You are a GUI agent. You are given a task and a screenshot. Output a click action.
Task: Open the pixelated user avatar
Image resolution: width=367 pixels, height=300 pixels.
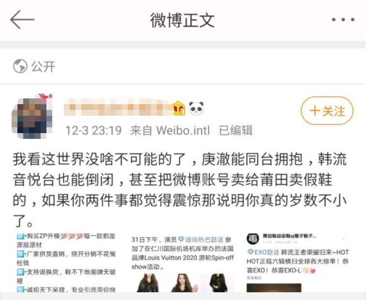[32, 117]
